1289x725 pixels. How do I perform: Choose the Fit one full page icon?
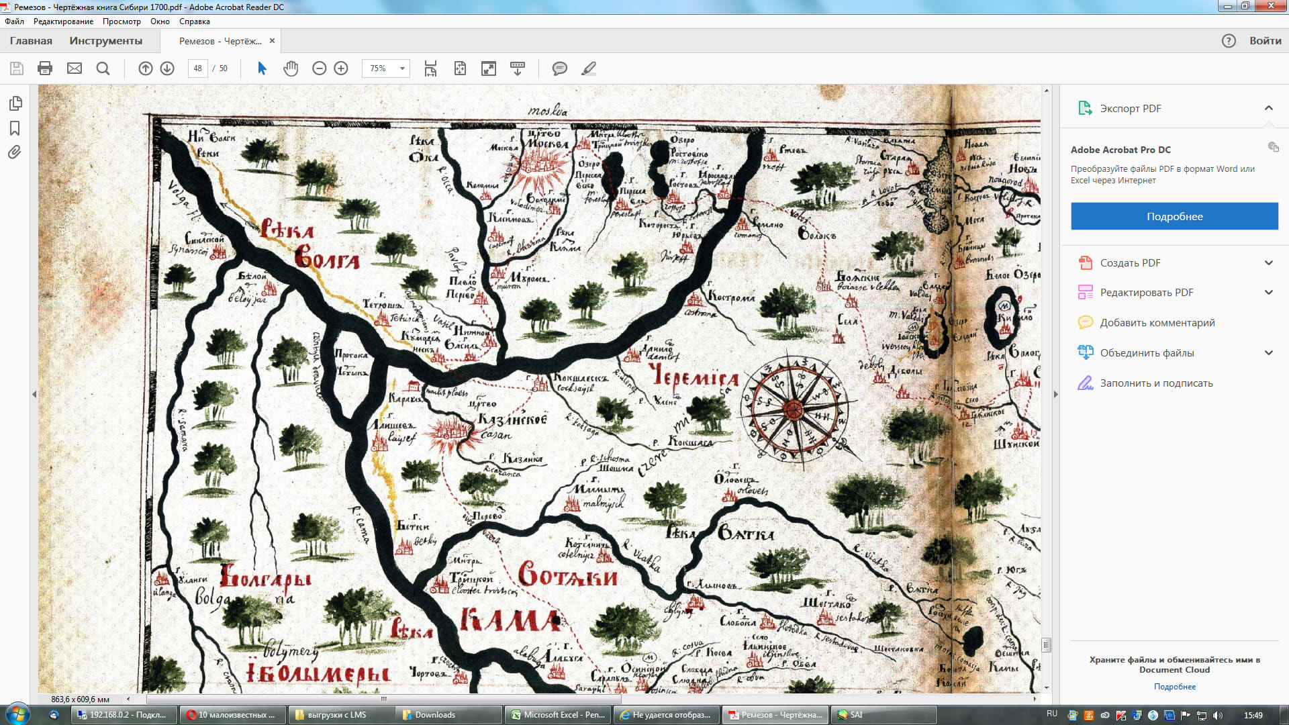point(460,68)
